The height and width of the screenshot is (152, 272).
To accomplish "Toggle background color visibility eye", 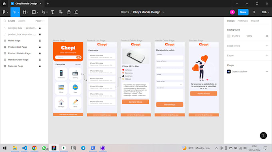I will point(267,36).
